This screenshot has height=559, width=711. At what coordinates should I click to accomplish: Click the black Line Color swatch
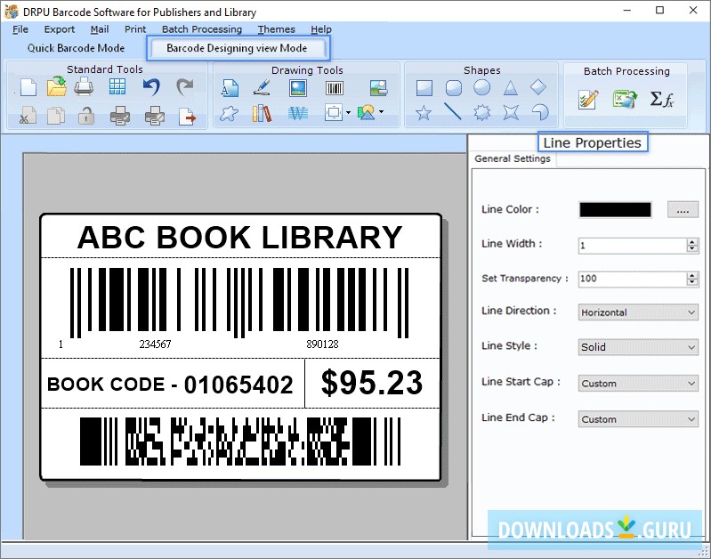click(615, 210)
